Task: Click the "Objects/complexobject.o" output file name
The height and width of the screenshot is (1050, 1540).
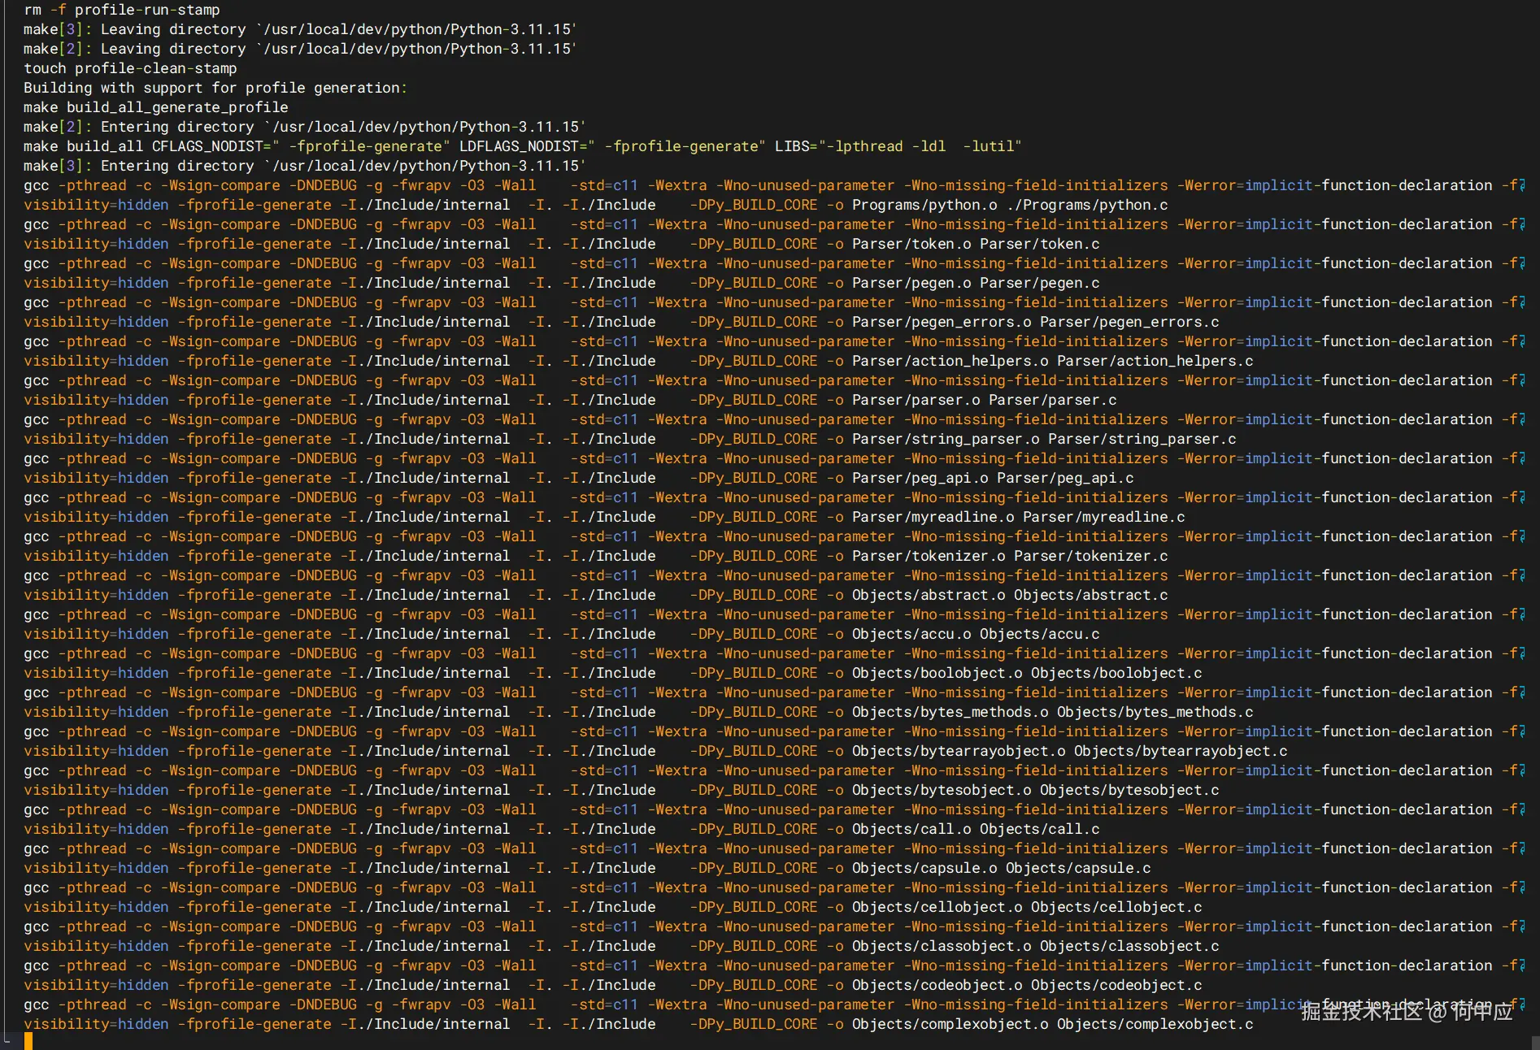Action: point(951,1024)
